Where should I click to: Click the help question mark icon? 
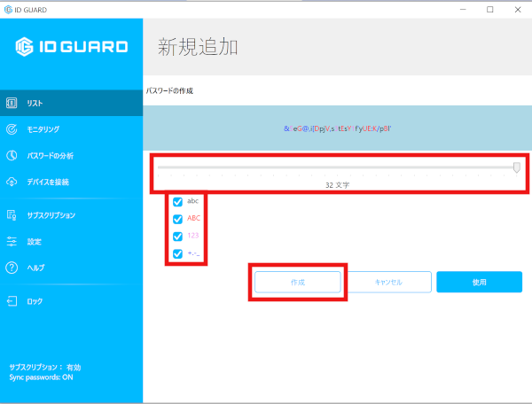point(12,268)
